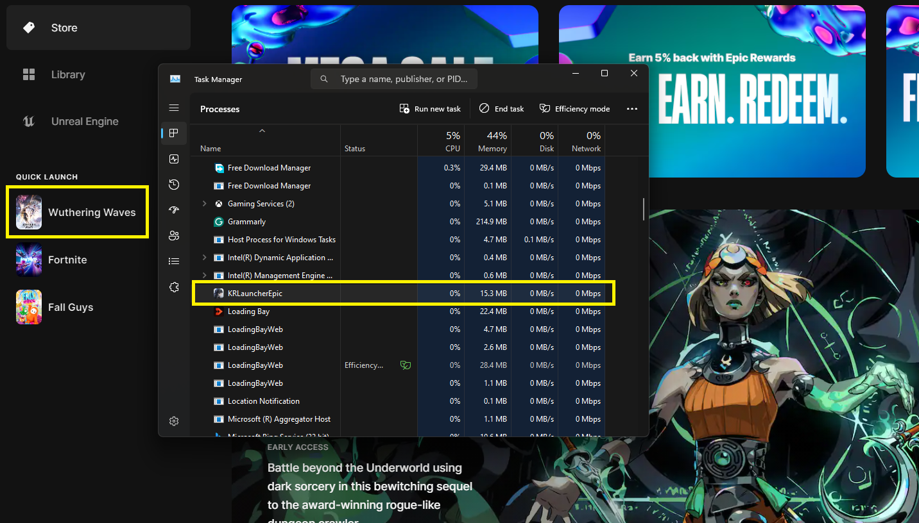Select the Processes tab icon
Viewport: 919px width, 523px height.
174,133
